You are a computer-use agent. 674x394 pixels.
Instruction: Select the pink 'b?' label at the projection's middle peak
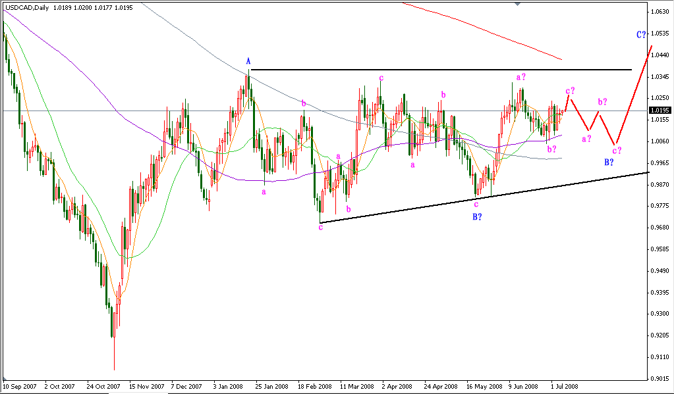[603, 102]
